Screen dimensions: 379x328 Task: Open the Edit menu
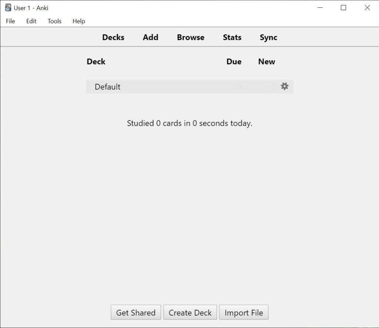click(31, 21)
